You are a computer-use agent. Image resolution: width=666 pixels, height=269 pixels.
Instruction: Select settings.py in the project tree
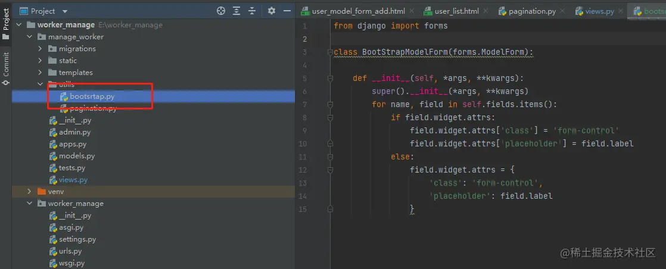153,239
